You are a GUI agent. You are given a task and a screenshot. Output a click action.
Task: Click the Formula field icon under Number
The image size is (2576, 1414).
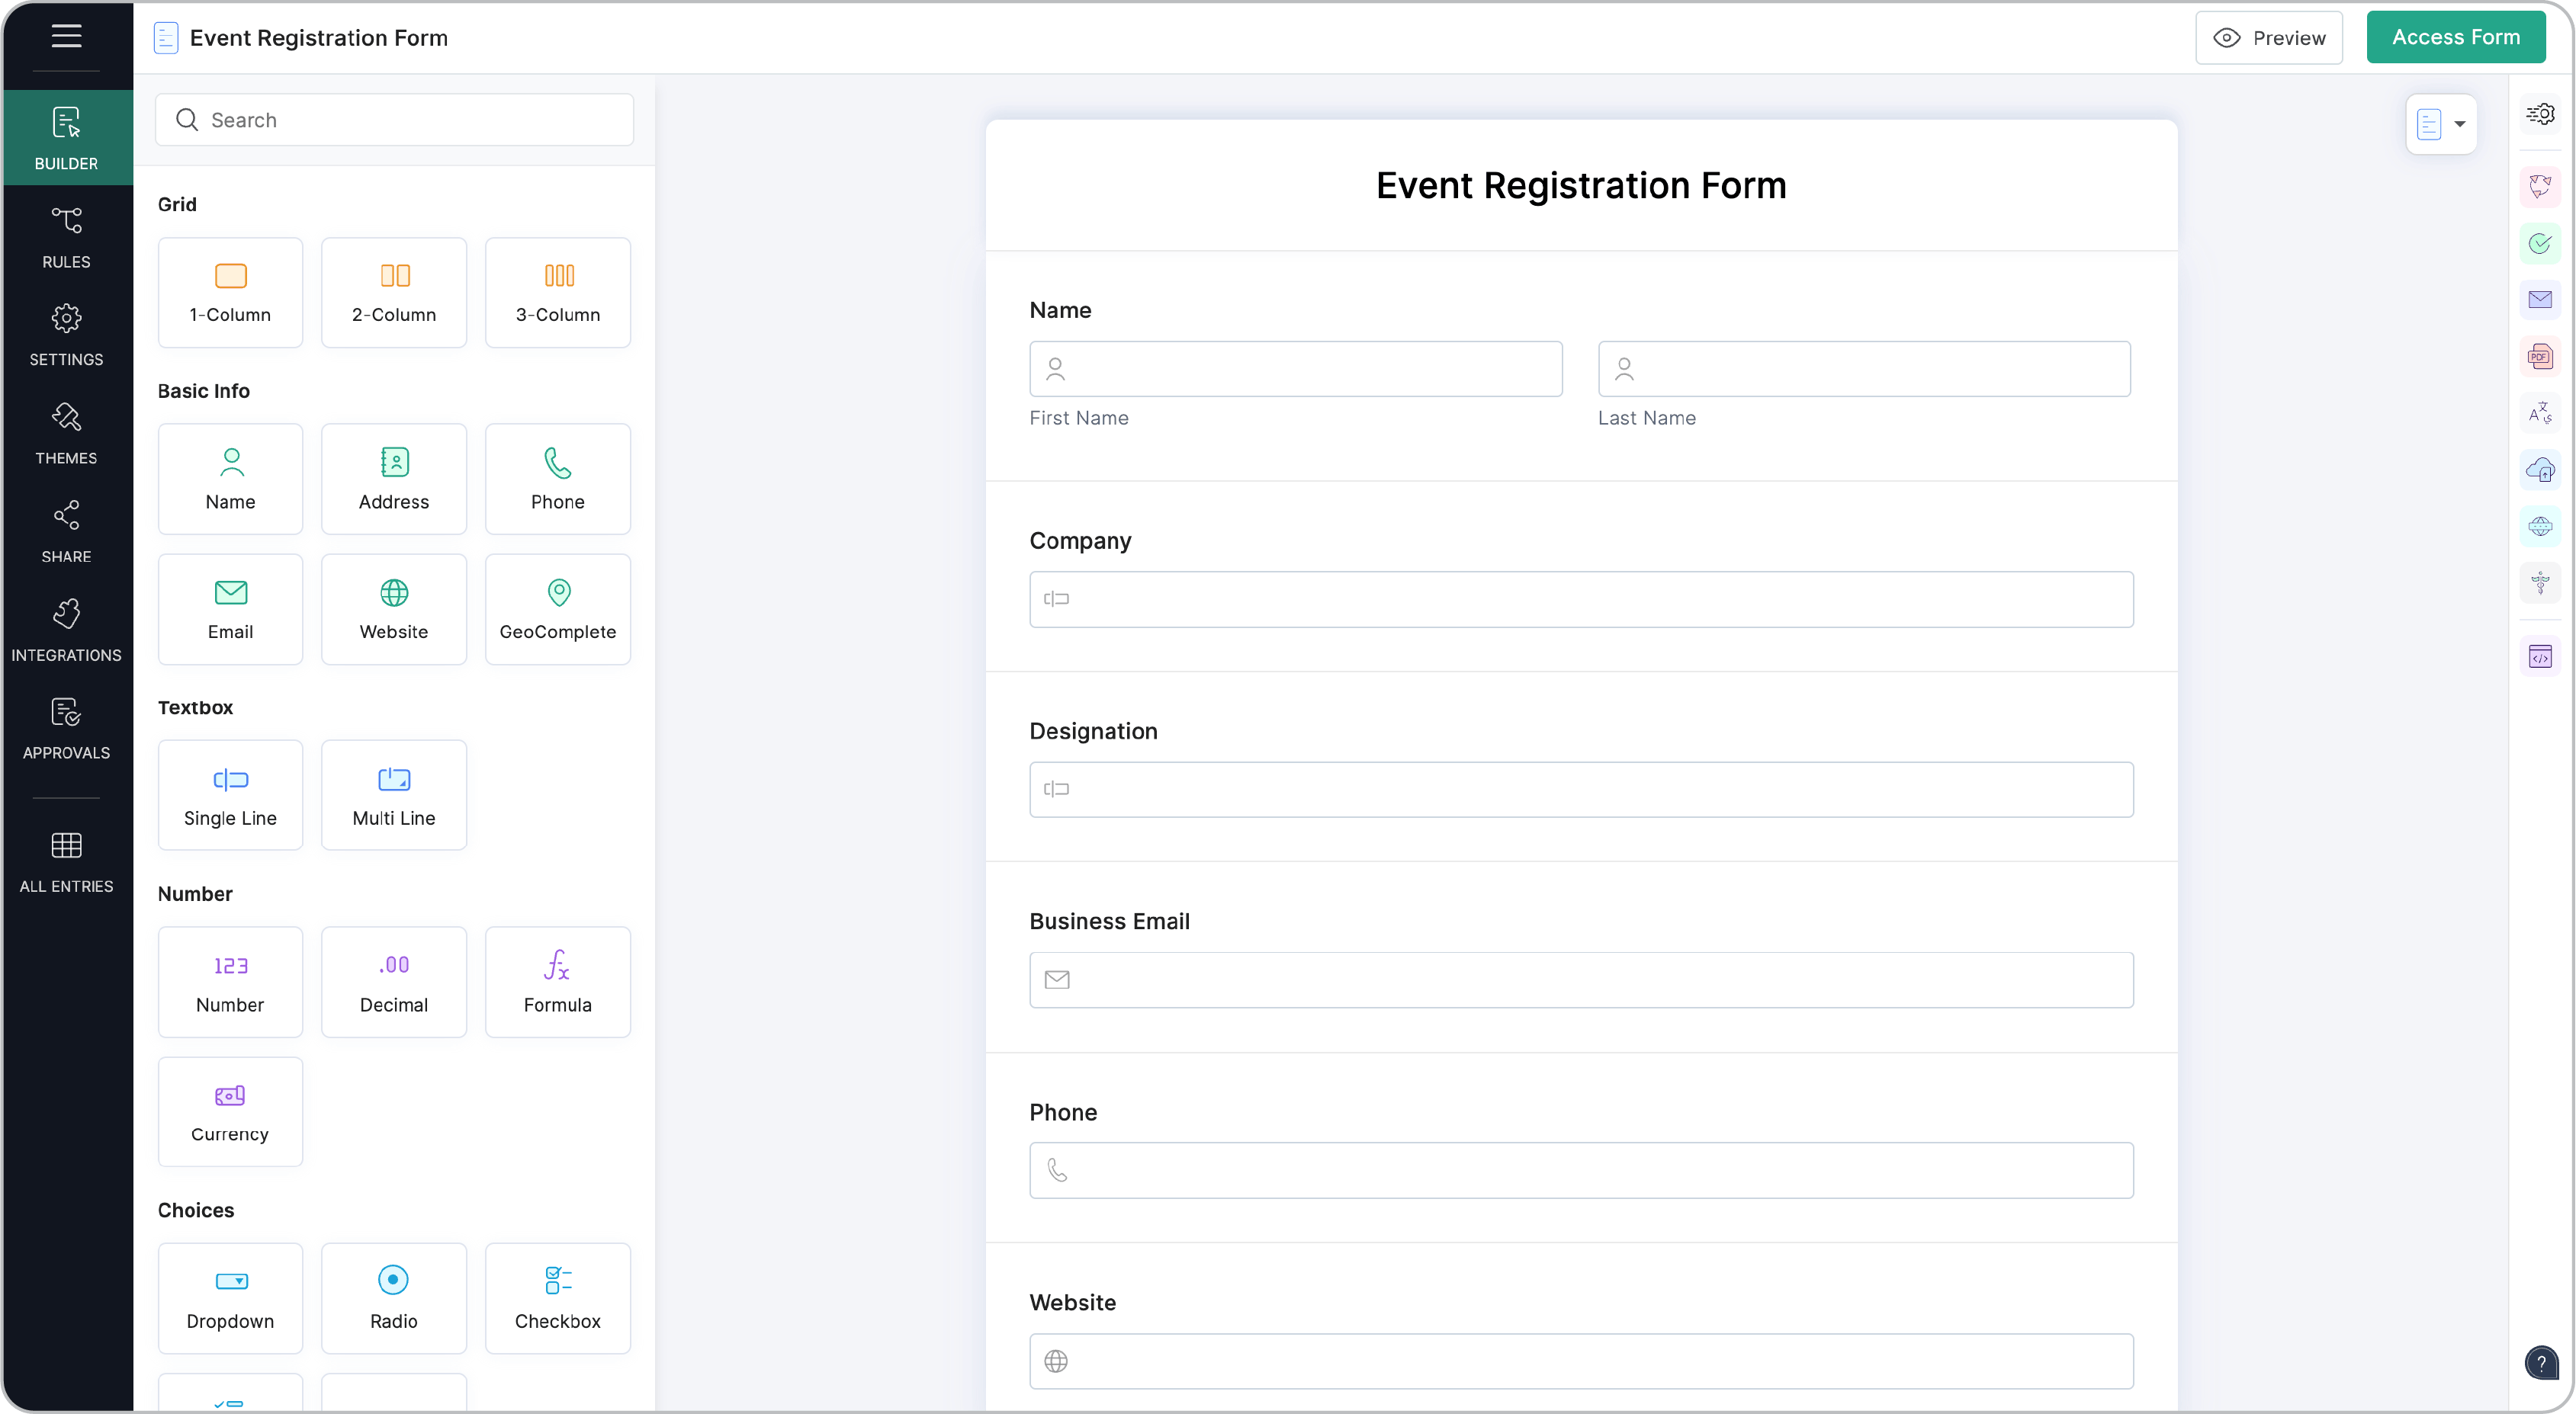(x=557, y=981)
